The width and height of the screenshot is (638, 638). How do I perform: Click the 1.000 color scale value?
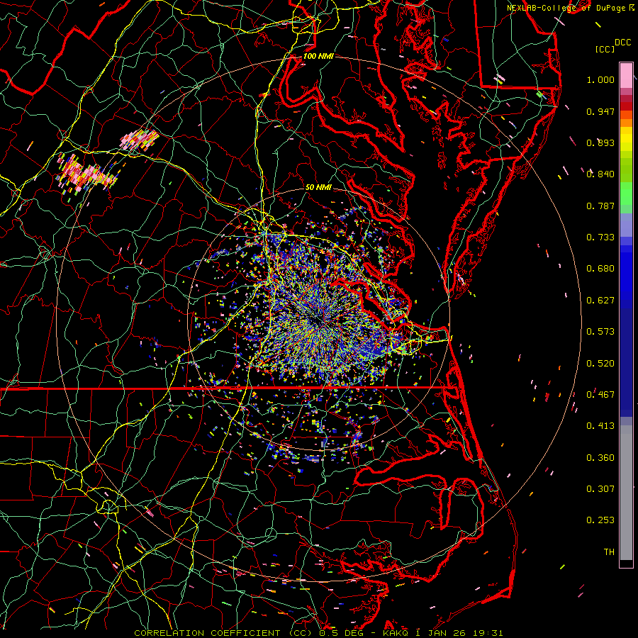(x=600, y=79)
